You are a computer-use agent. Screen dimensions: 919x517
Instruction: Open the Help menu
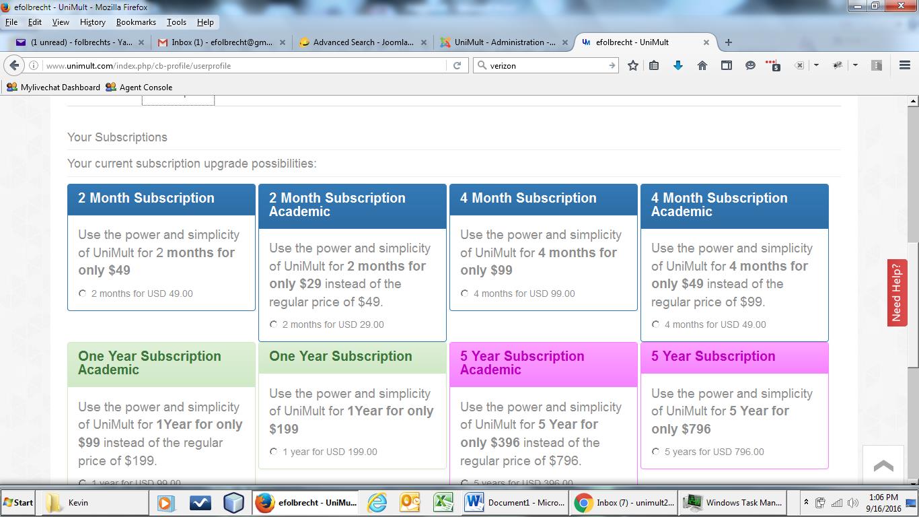[205, 22]
